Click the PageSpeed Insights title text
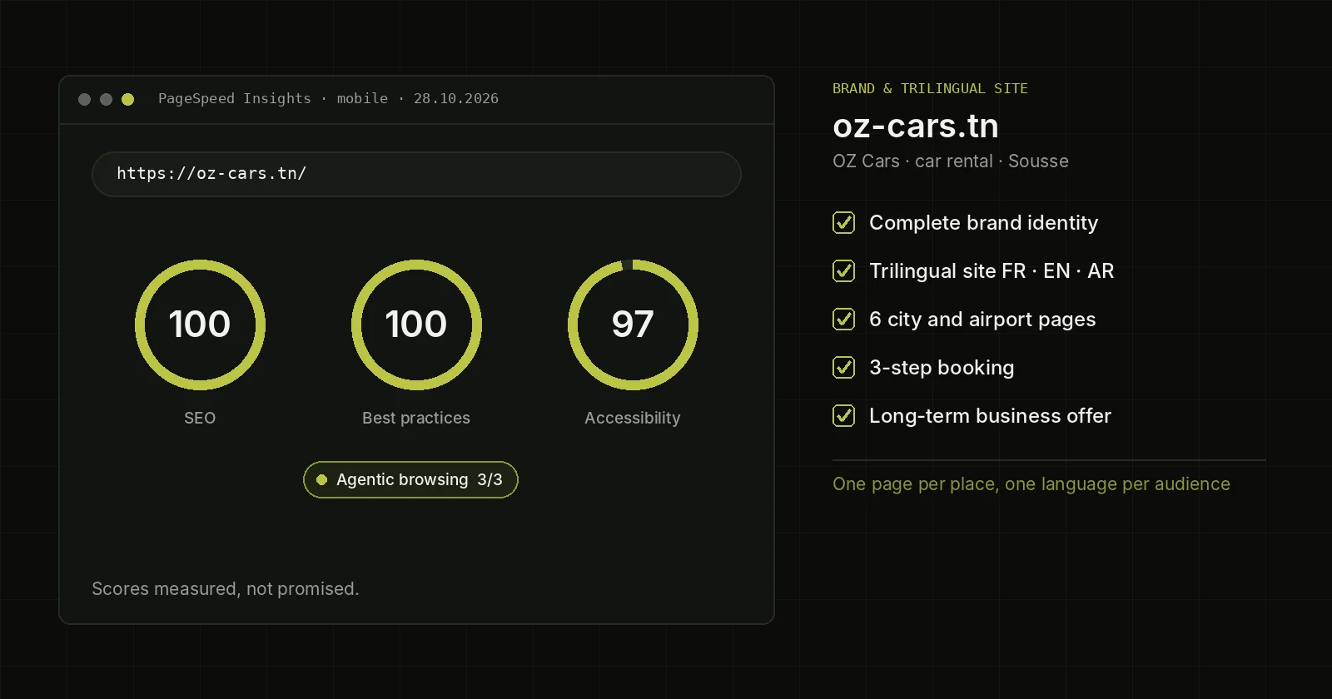The height and width of the screenshot is (699, 1332). [235, 98]
